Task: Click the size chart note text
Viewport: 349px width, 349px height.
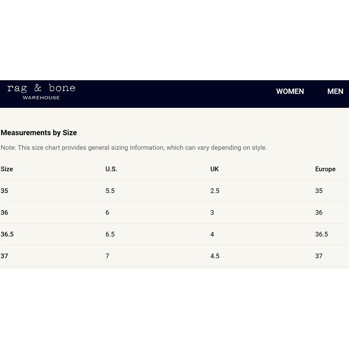Action: (134, 148)
